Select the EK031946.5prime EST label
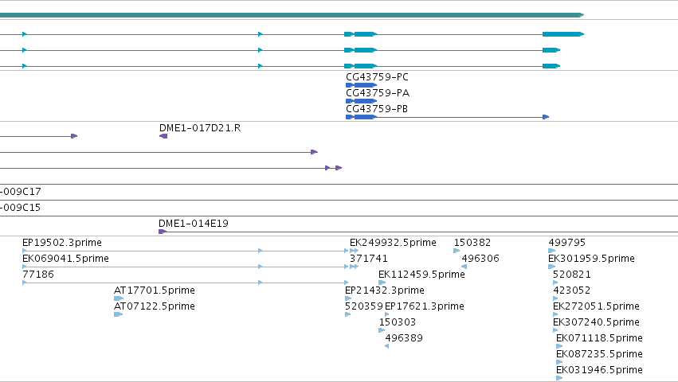The width and height of the screenshot is (678, 382). click(599, 370)
